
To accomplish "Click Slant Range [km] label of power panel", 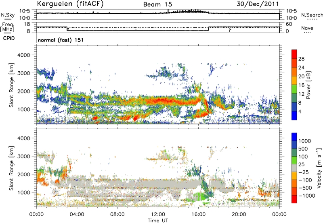I will click(11, 85).
